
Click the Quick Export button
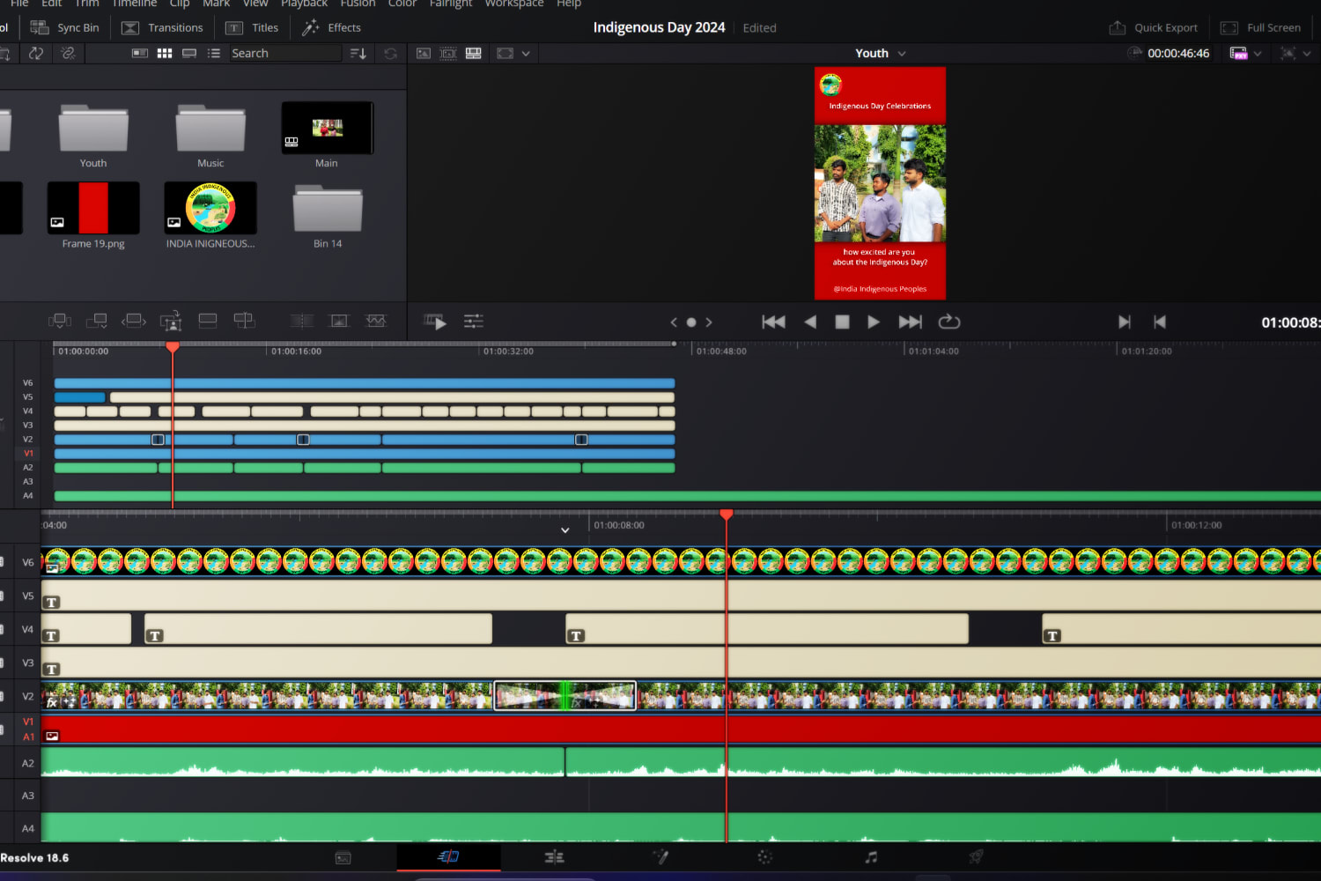click(1154, 28)
